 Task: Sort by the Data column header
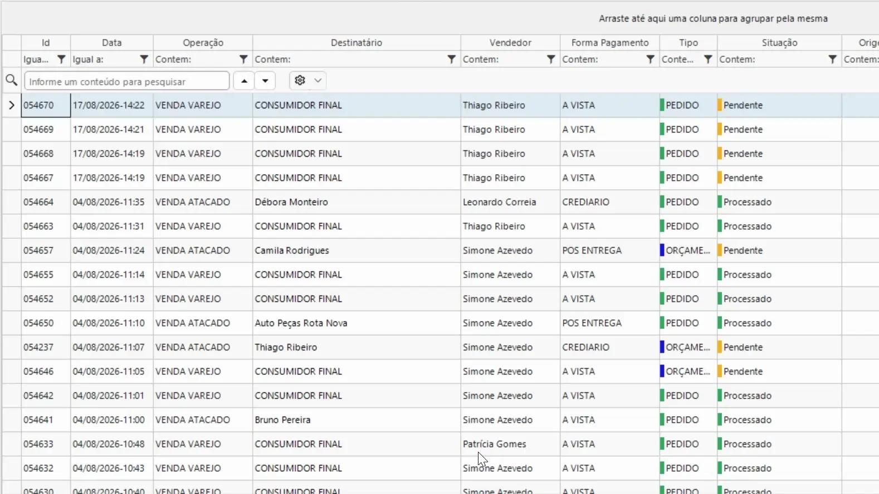coord(112,43)
